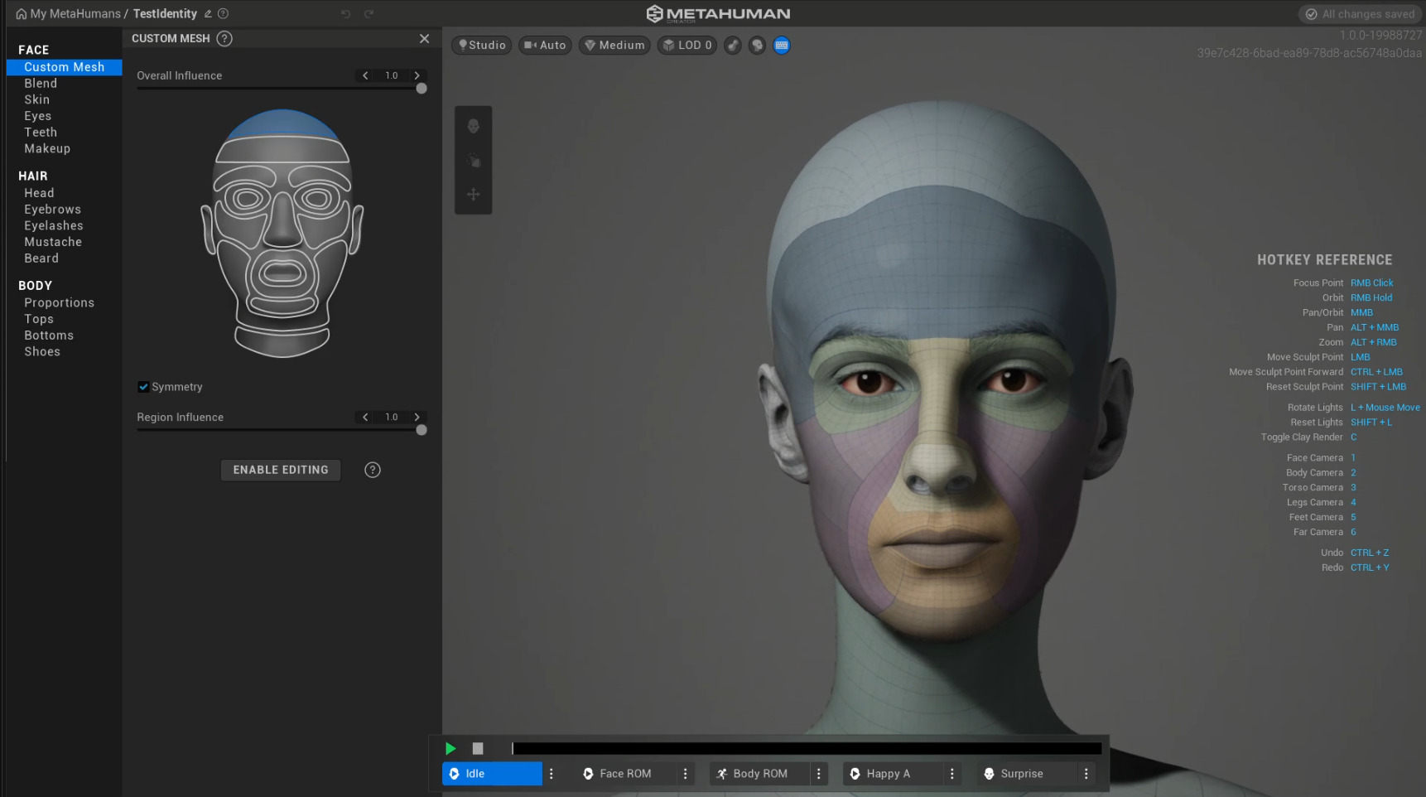Click help icon next to Enable Editing
The height and width of the screenshot is (797, 1426).
(x=373, y=470)
